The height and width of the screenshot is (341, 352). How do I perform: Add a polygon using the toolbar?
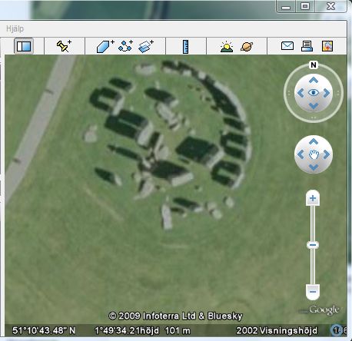click(x=105, y=46)
